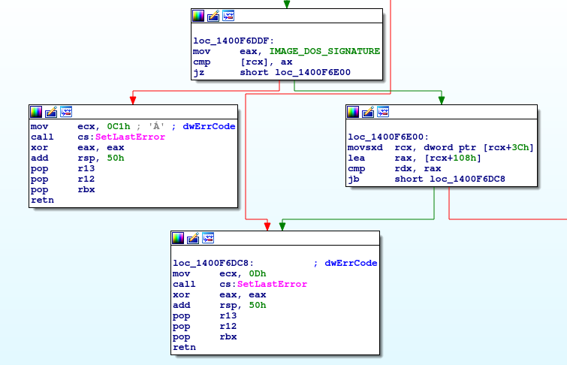The width and height of the screenshot is (567, 365).
Task: Click pencil icon in loc_1400F6DC8 block
Action: [193, 238]
